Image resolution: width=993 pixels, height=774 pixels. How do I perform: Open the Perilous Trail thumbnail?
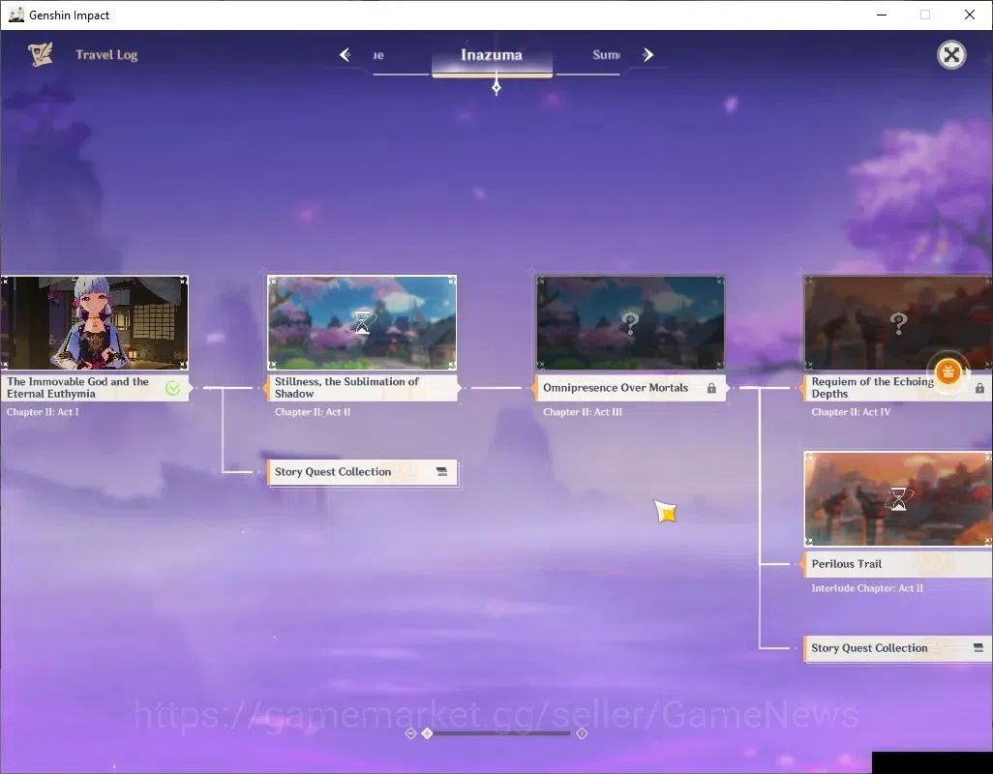tap(898, 499)
